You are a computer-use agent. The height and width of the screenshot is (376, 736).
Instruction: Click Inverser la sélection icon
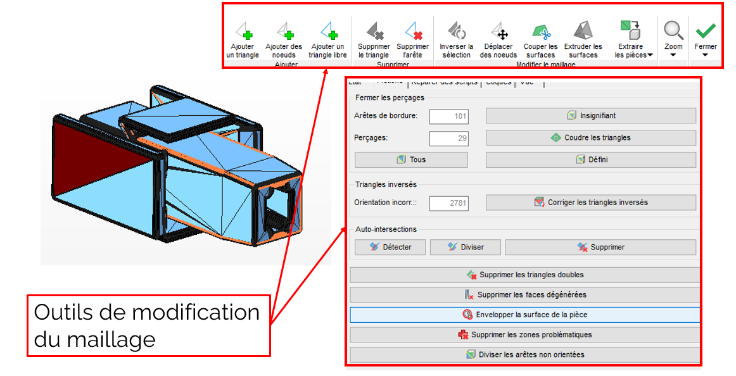[x=456, y=39]
